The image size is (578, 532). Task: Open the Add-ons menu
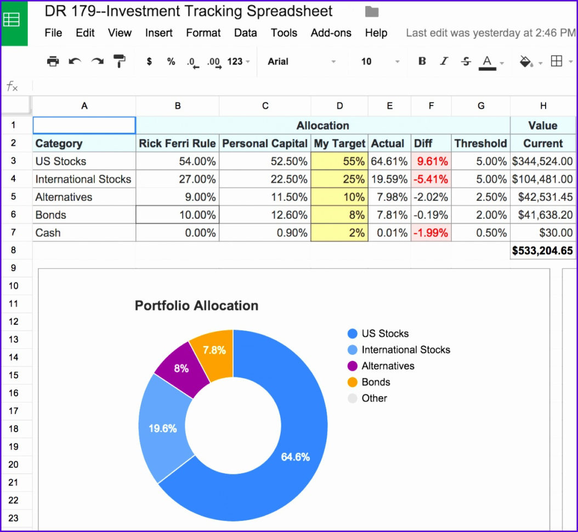click(331, 33)
